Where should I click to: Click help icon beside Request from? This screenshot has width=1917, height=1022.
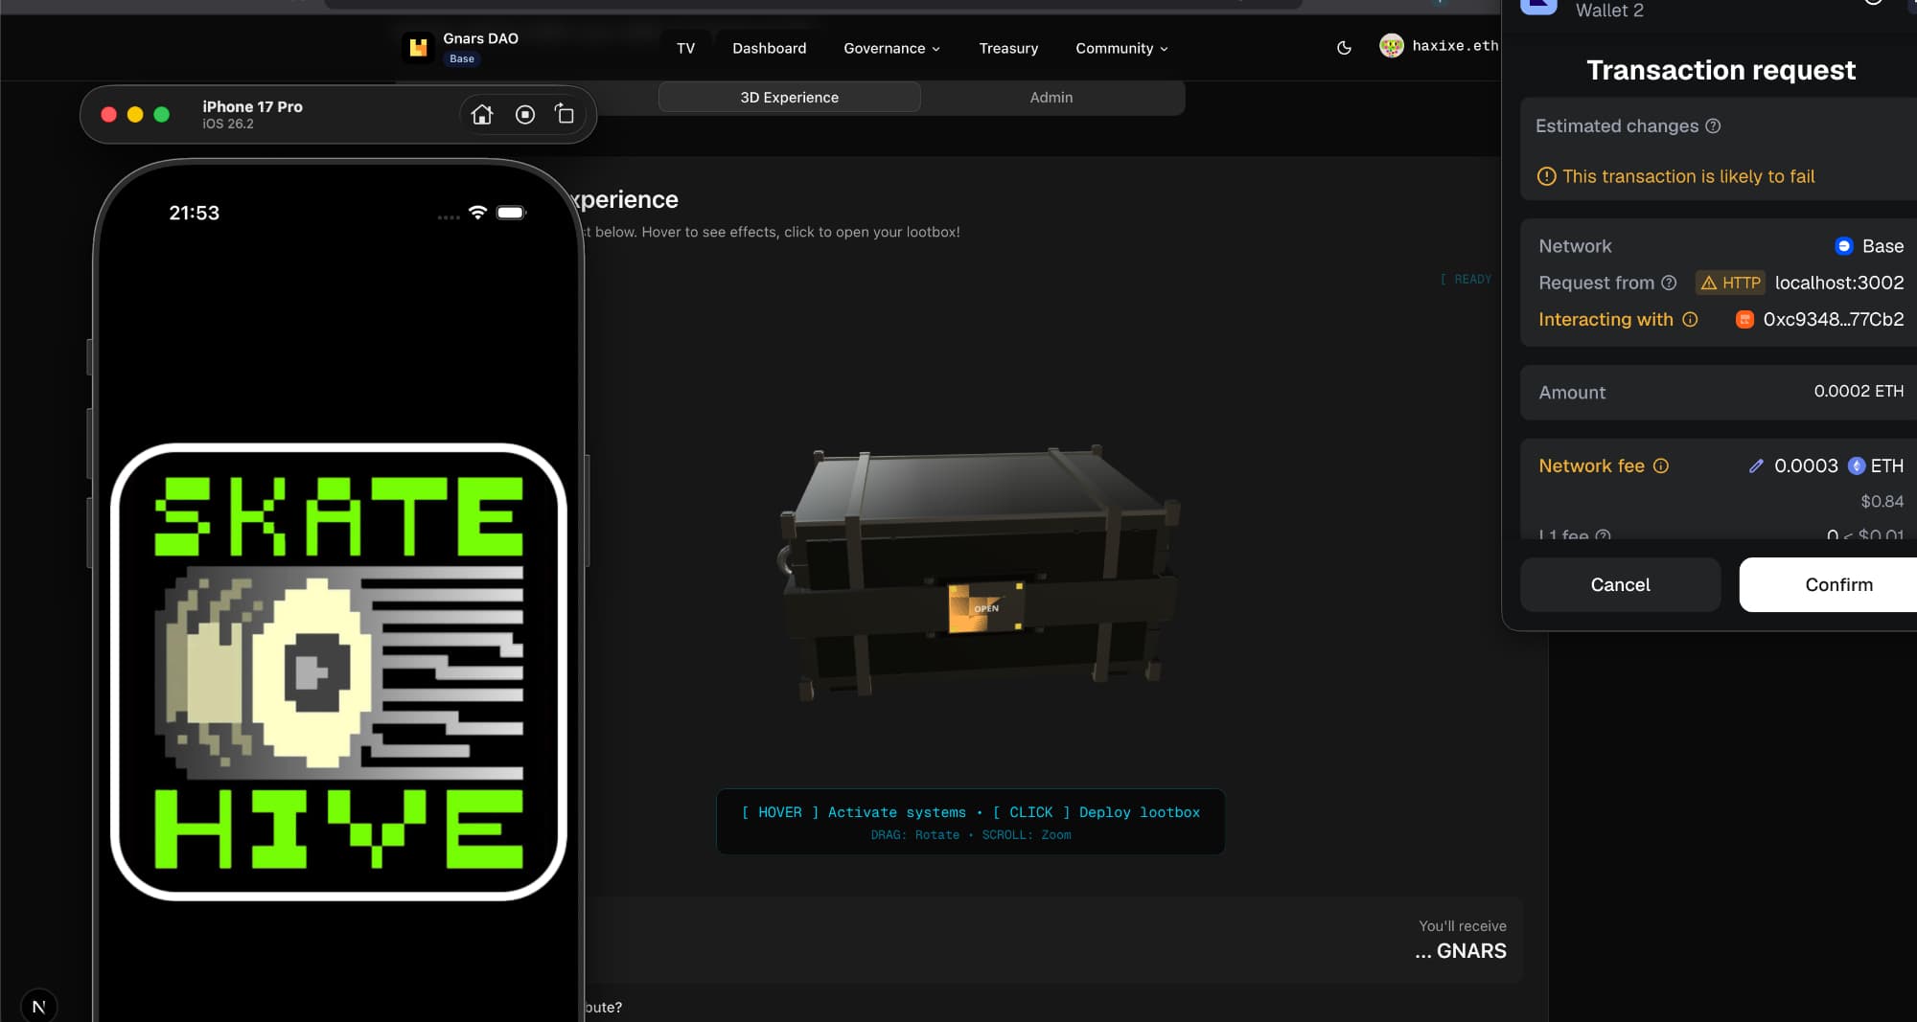point(1669,284)
